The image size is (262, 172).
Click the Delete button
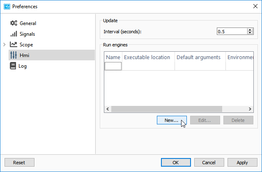pyautogui.click(x=238, y=120)
